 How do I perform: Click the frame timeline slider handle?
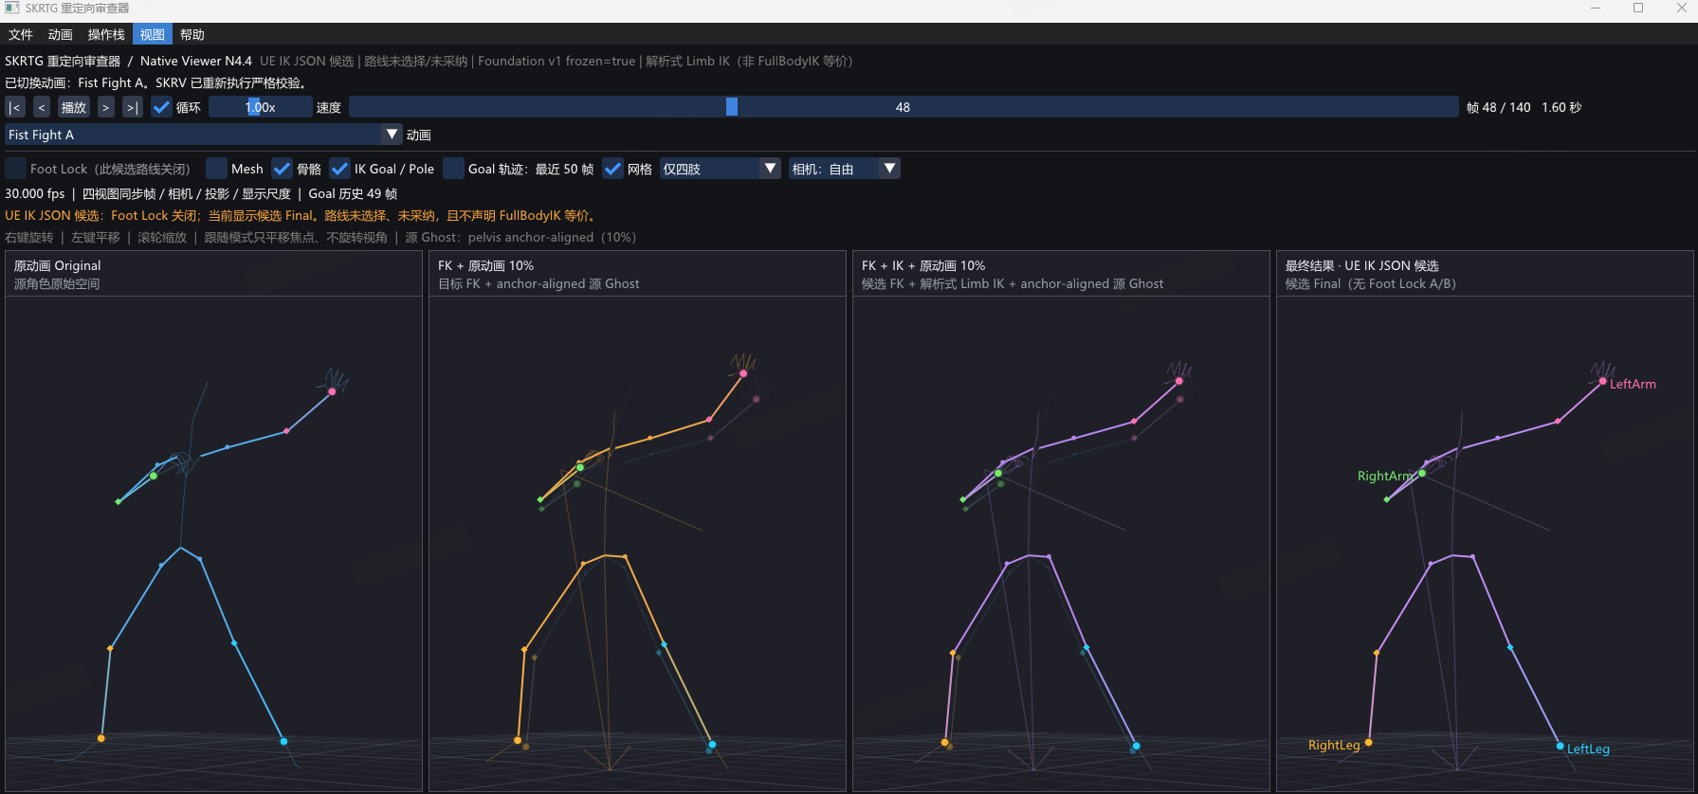point(732,107)
